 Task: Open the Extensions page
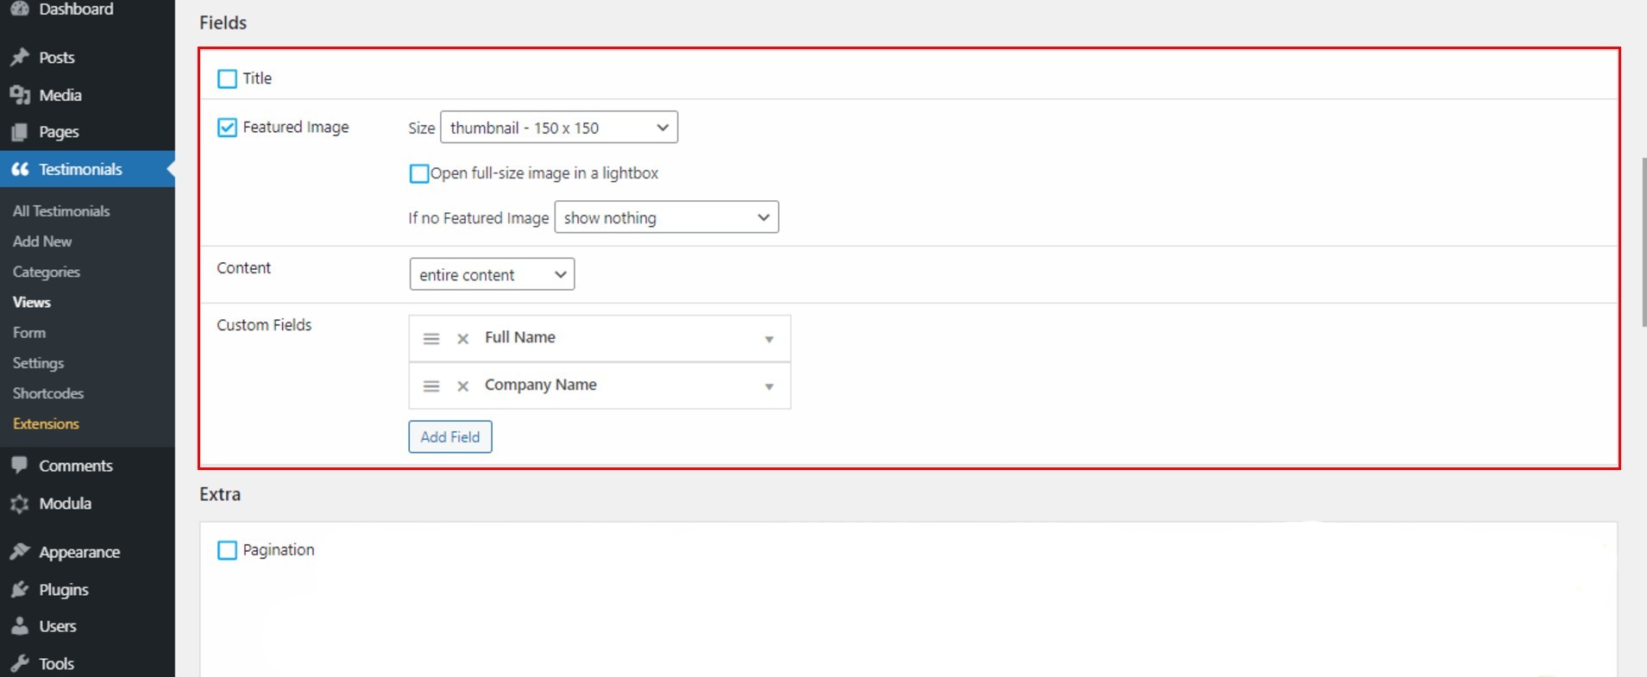click(46, 423)
